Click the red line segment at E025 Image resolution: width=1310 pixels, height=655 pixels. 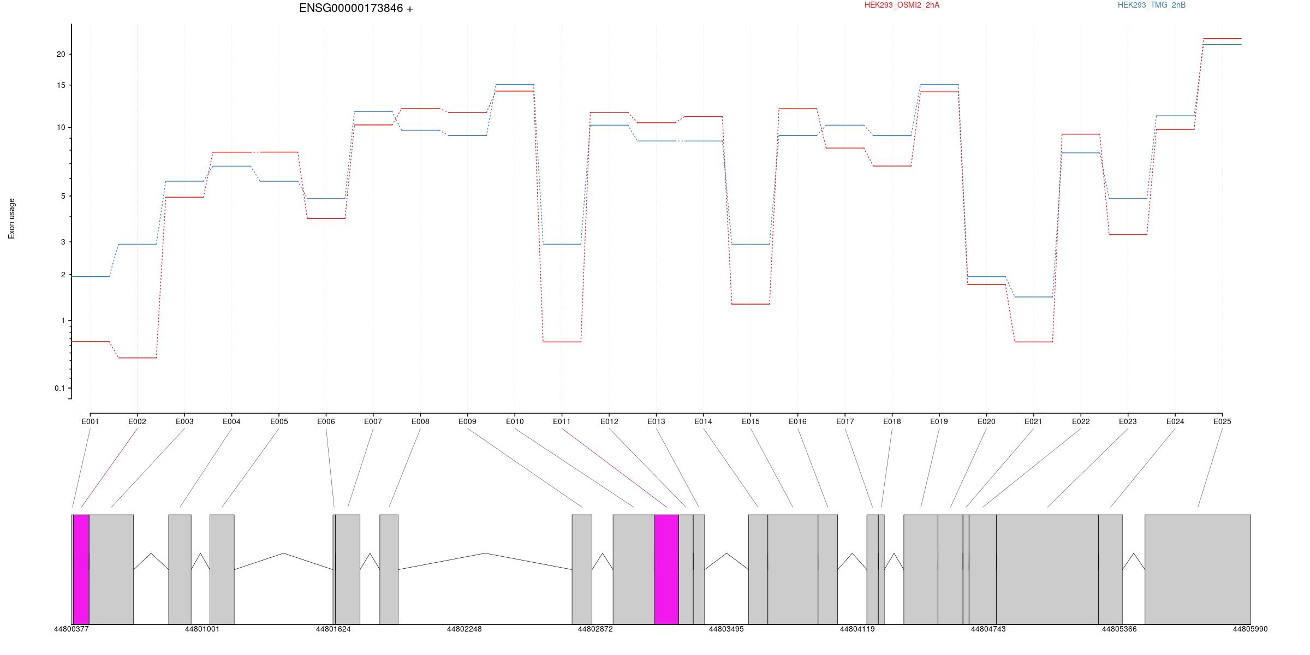coord(1222,39)
